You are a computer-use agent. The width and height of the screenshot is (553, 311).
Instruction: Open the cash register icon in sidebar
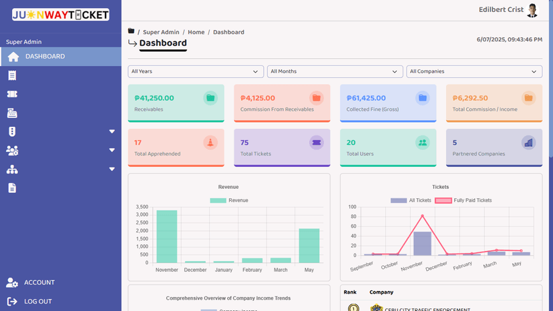point(12,113)
